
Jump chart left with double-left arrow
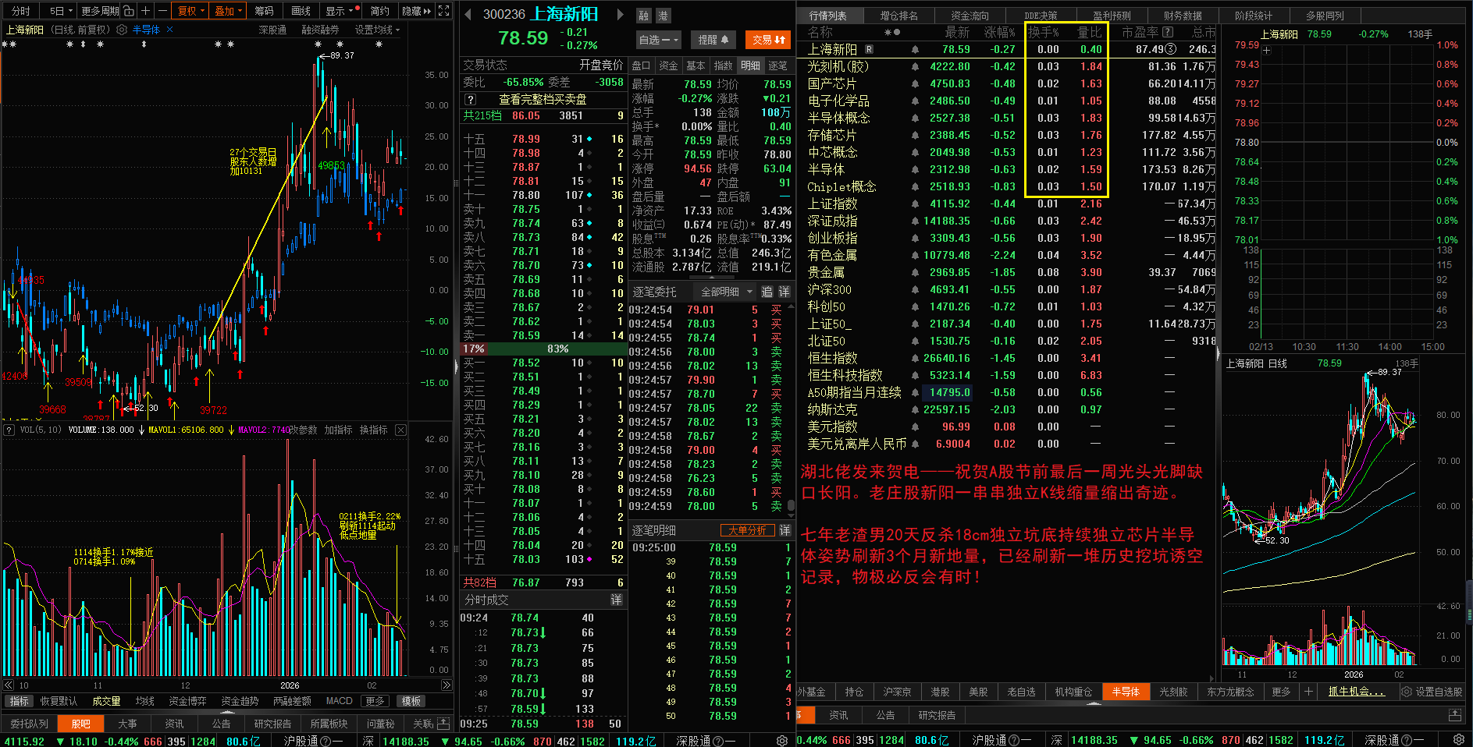(8, 685)
